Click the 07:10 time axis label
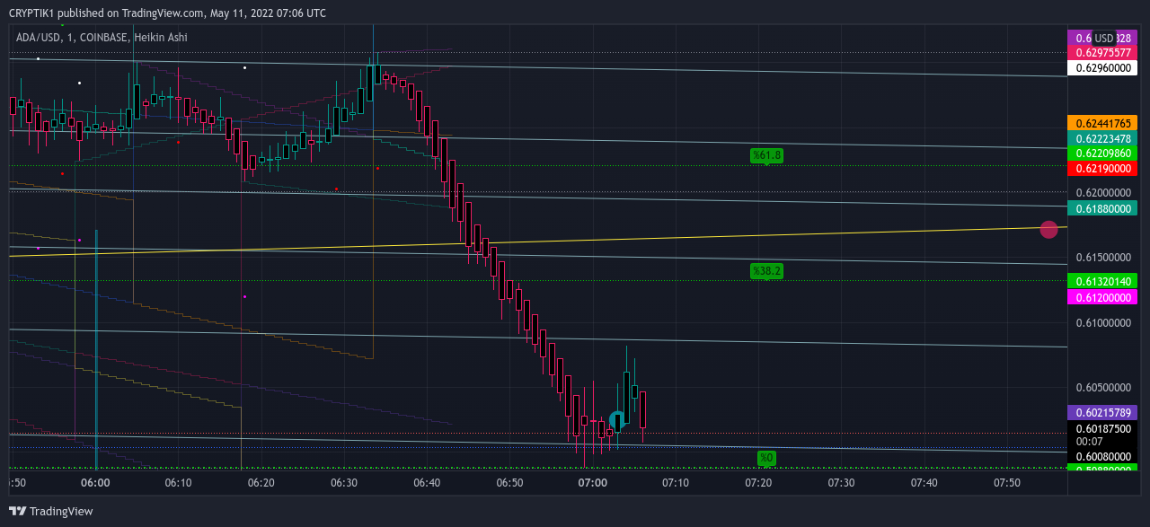Screen dimensions: 1150x527 [676, 483]
